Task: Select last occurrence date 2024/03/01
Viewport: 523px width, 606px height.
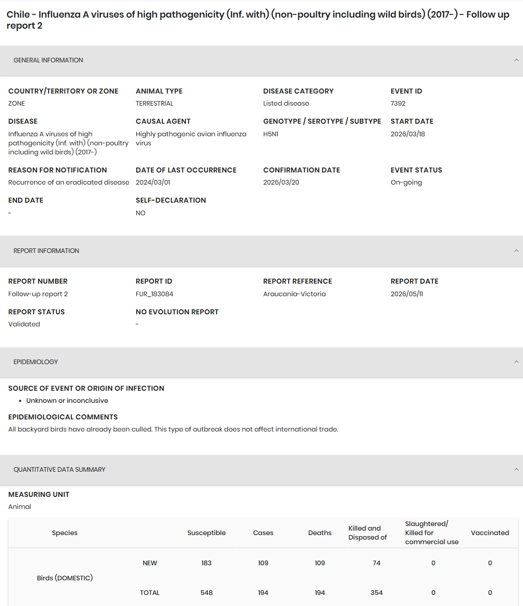Action: (153, 183)
